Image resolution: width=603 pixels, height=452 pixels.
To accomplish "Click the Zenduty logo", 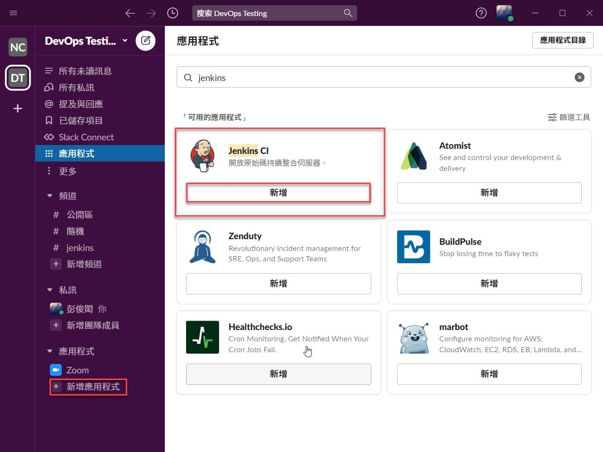I will [x=203, y=247].
